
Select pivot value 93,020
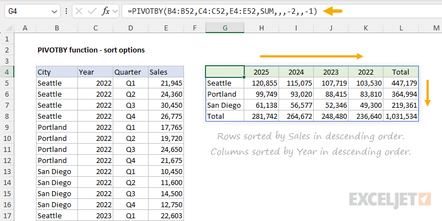coord(296,94)
